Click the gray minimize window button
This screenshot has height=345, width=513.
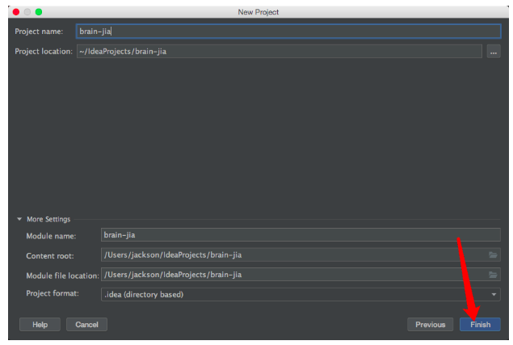[x=27, y=12]
